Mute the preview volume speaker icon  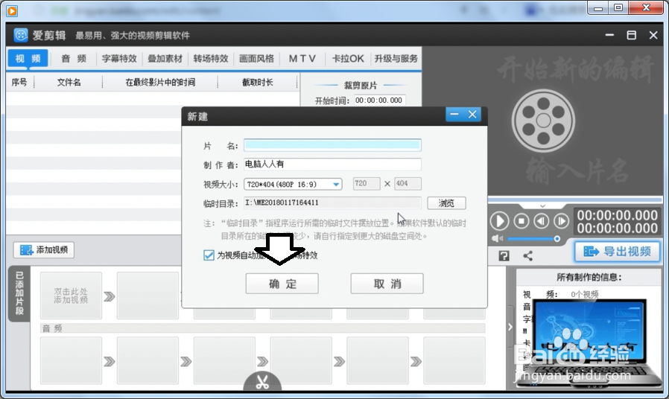point(497,239)
